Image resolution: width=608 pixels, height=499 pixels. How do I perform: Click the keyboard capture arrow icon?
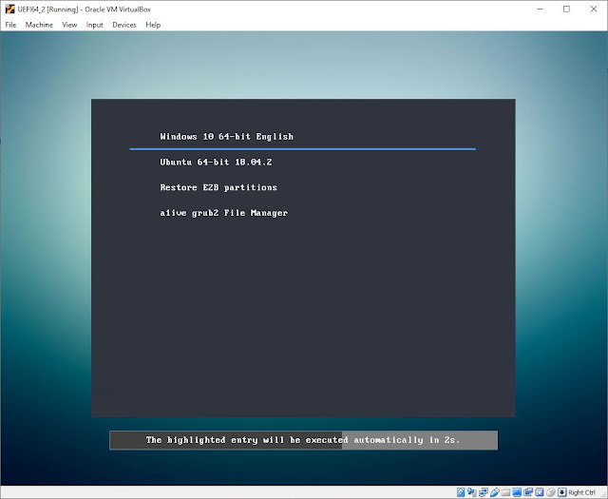(x=561, y=492)
